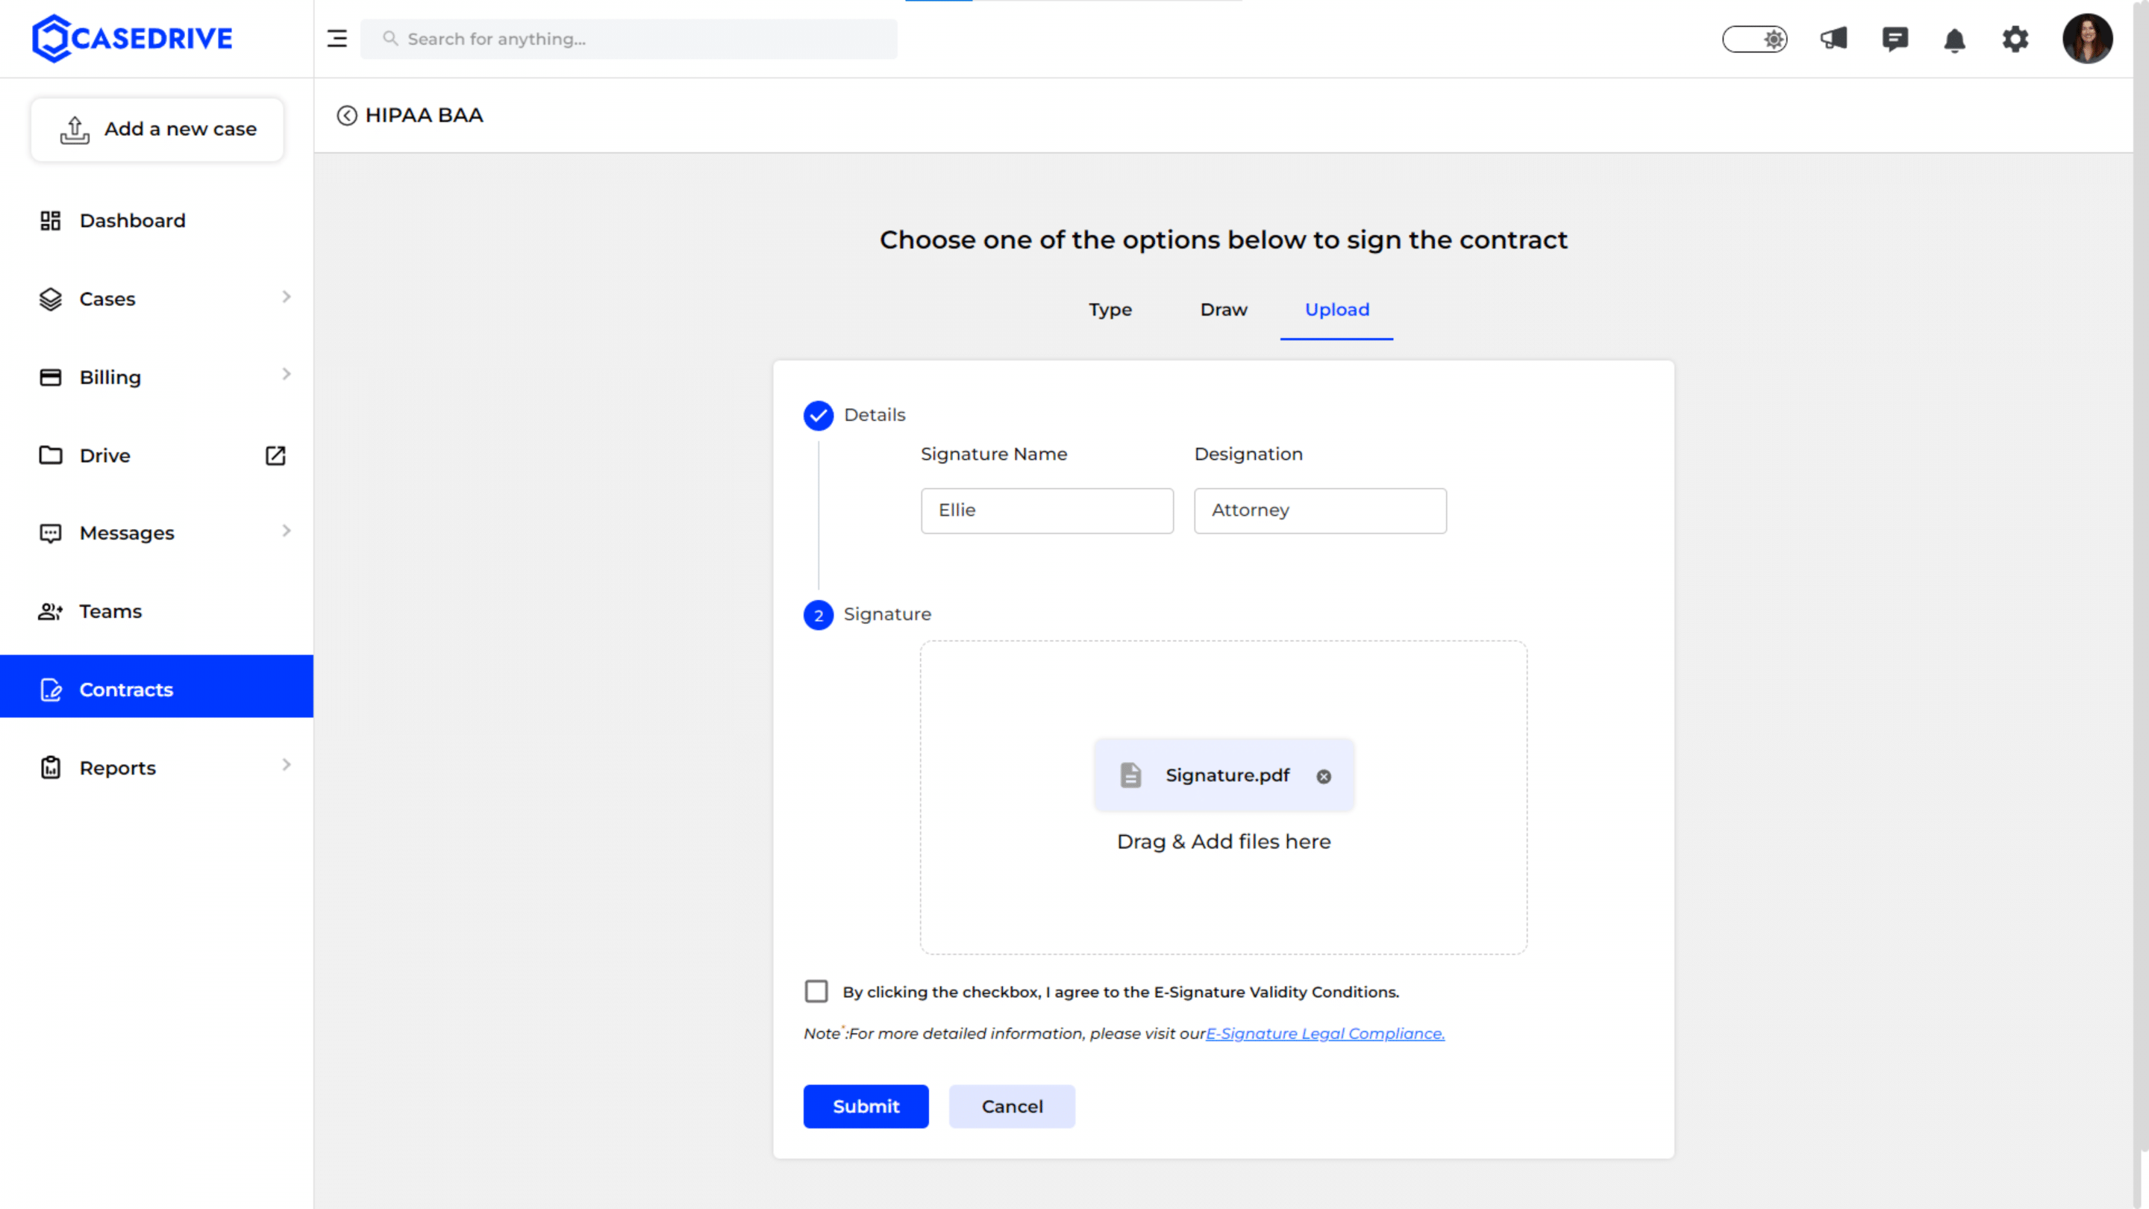Click the Drag & Add files here dropzone
Viewport: 2149px width, 1209px height.
(x=1224, y=798)
